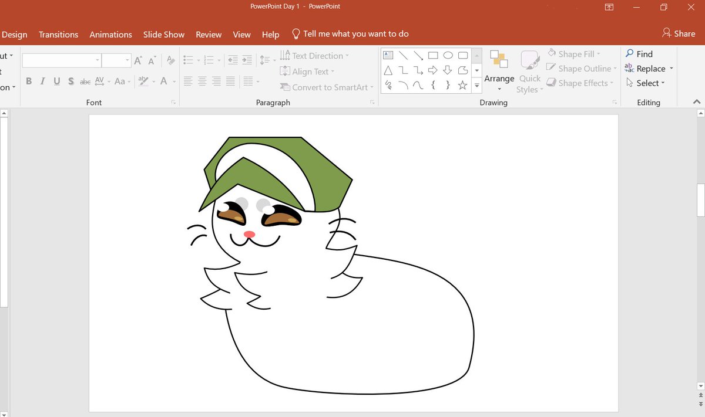Click Decrease Font Size button
This screenshot has width=705, height=417.
pos(152,60)
